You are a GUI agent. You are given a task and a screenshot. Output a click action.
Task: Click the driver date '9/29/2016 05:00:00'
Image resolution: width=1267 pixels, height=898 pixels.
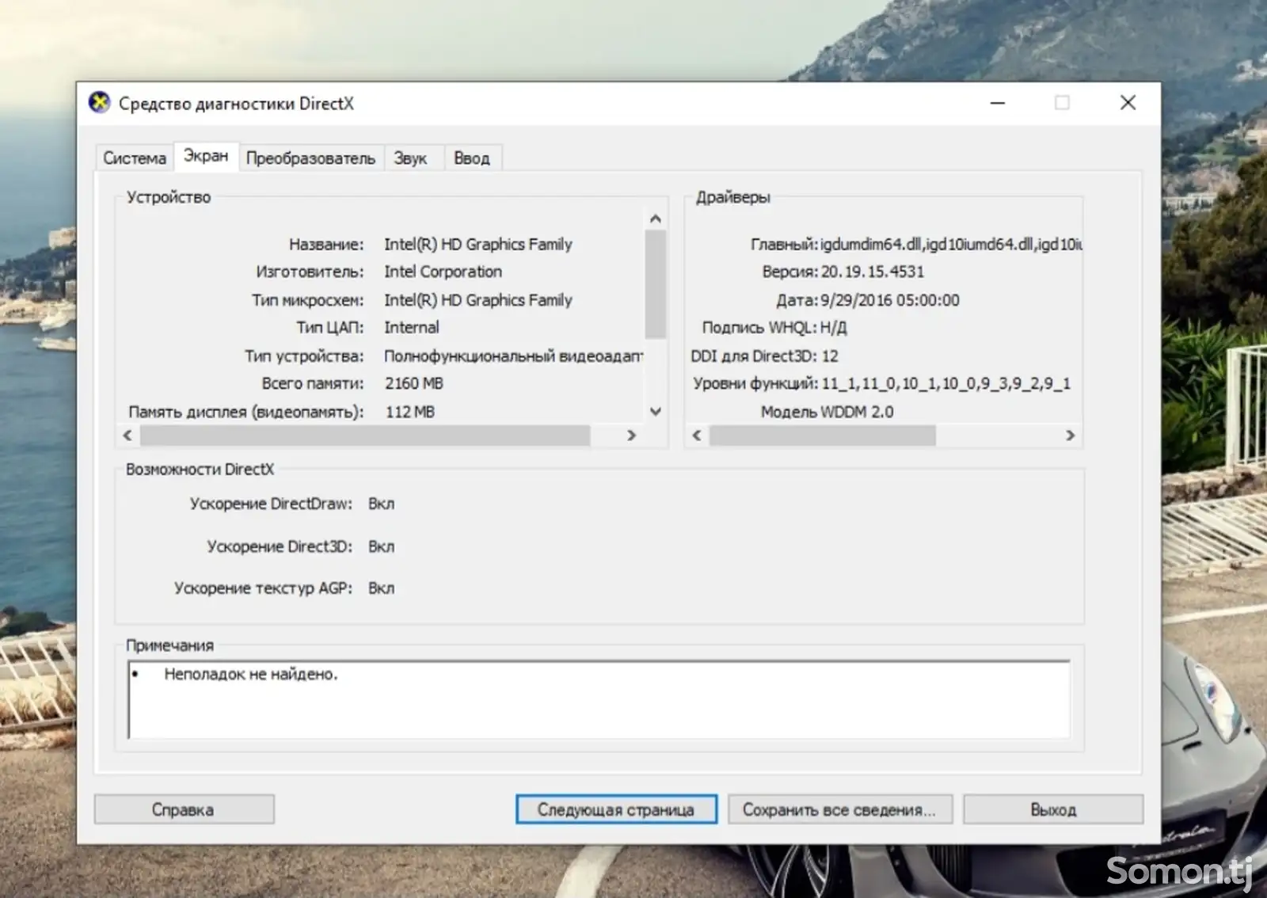coord(890,300)
